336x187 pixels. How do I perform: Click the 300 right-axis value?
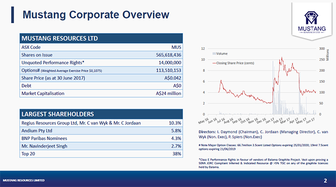tap(322, 49)
